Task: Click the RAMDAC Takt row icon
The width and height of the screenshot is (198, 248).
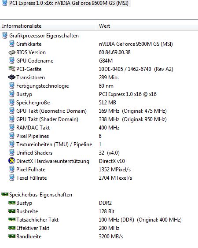Action: (12, 128)
